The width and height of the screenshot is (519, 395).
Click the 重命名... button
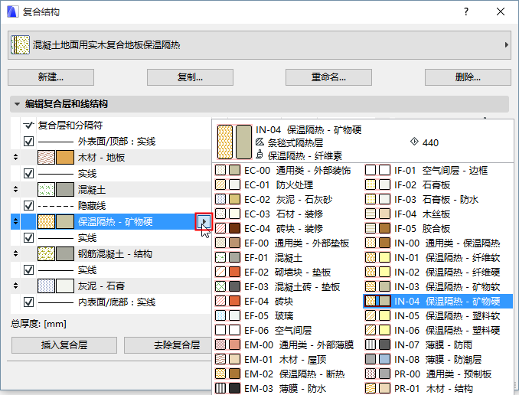[x=328, y=77]
